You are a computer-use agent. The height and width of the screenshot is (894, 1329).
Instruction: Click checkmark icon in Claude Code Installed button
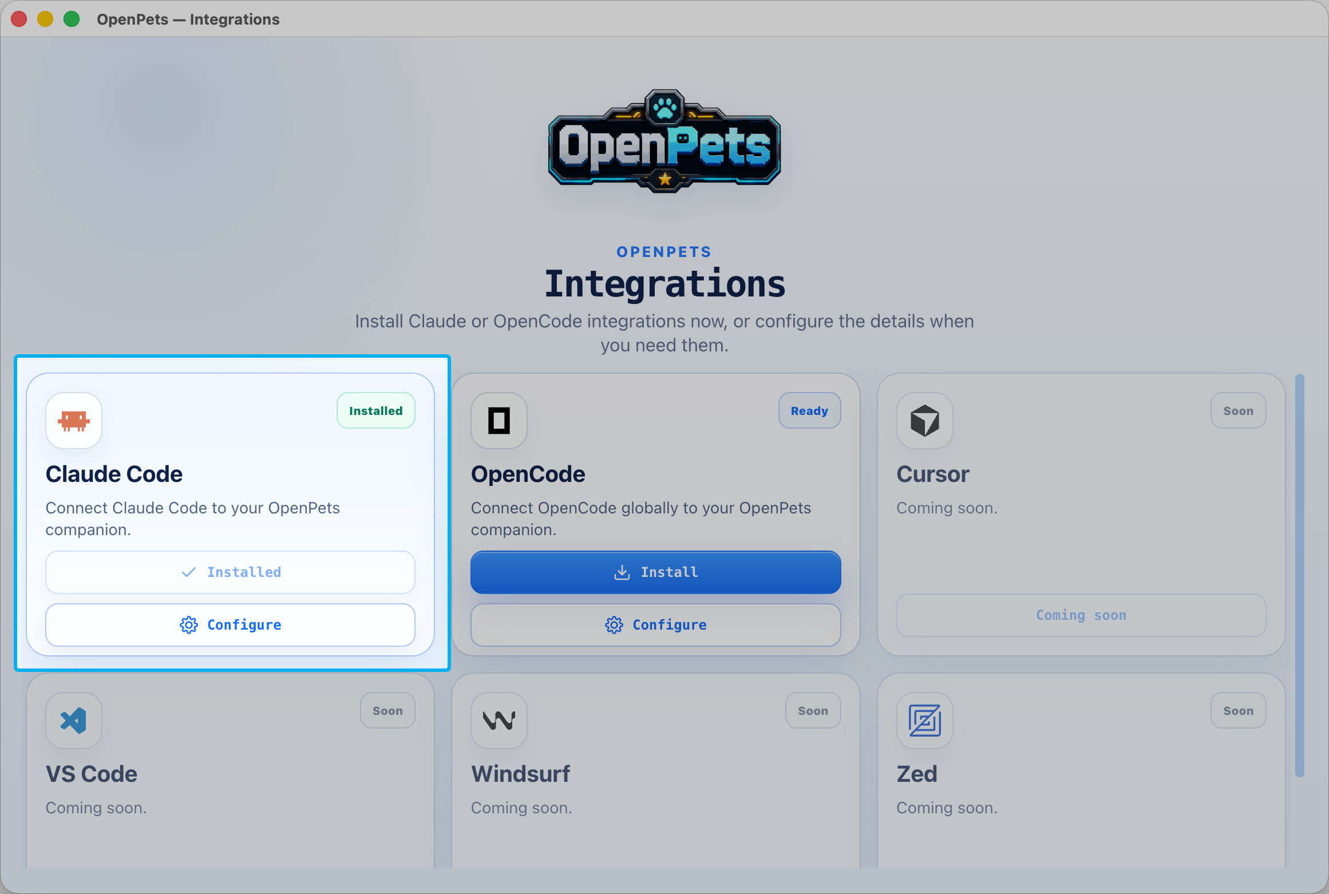tap(189, 572)
